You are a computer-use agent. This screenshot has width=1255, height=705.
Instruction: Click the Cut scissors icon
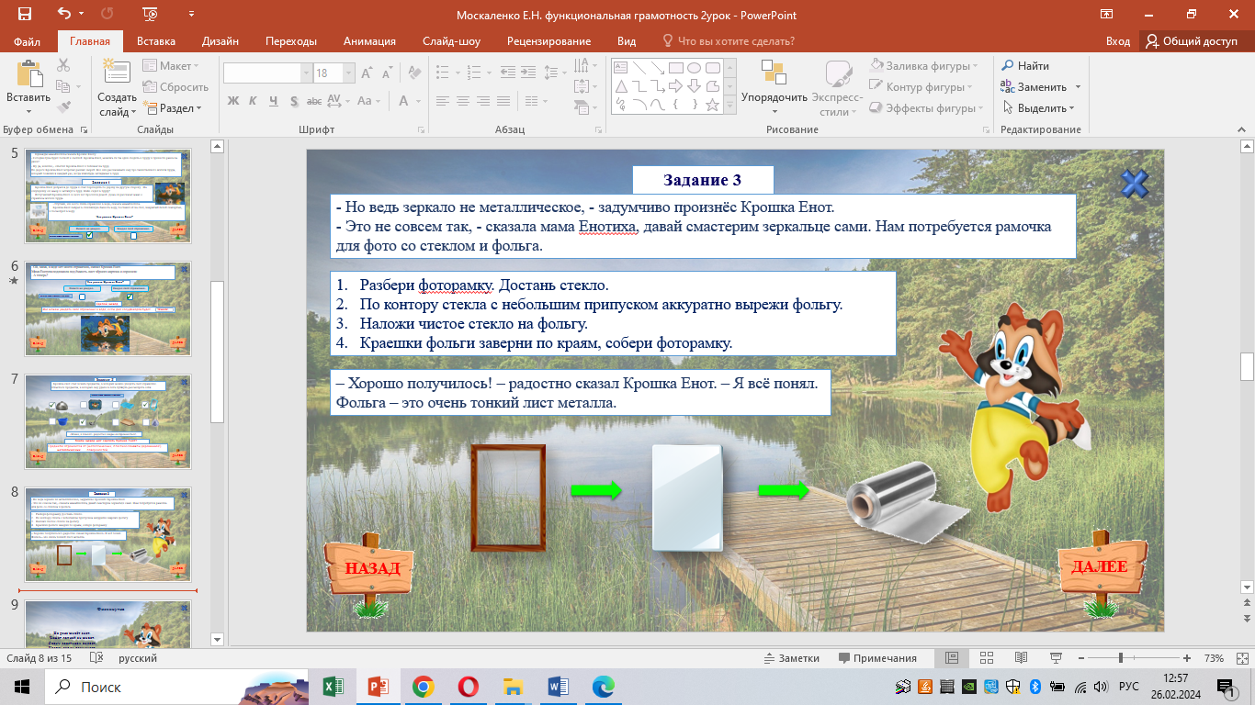pyautogui.click(x=63, y=65)
